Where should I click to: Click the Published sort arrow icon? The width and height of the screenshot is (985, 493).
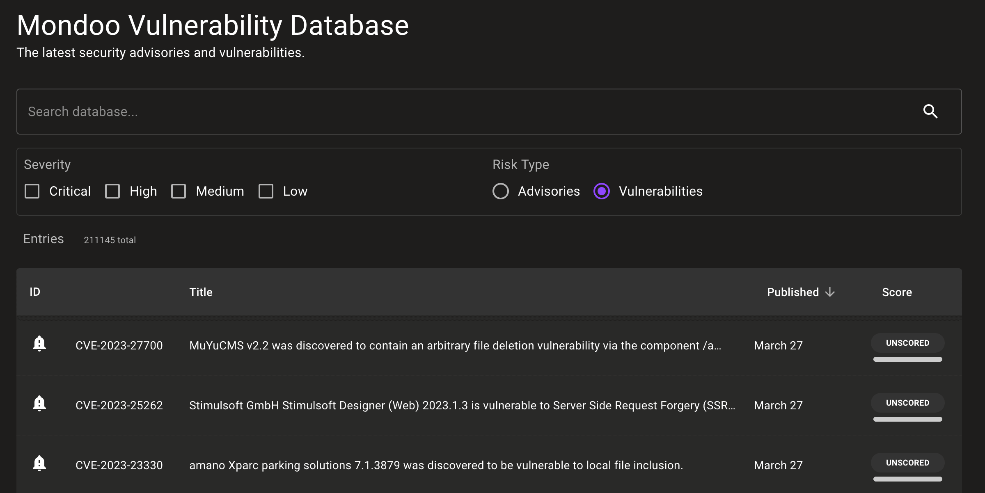pyautogui.click(x=830, y=292)
